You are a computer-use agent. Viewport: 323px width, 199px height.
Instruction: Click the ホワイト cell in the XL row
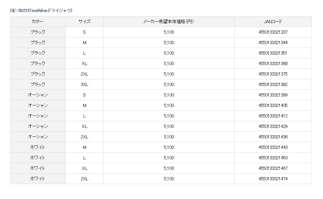tap(38, 168)
